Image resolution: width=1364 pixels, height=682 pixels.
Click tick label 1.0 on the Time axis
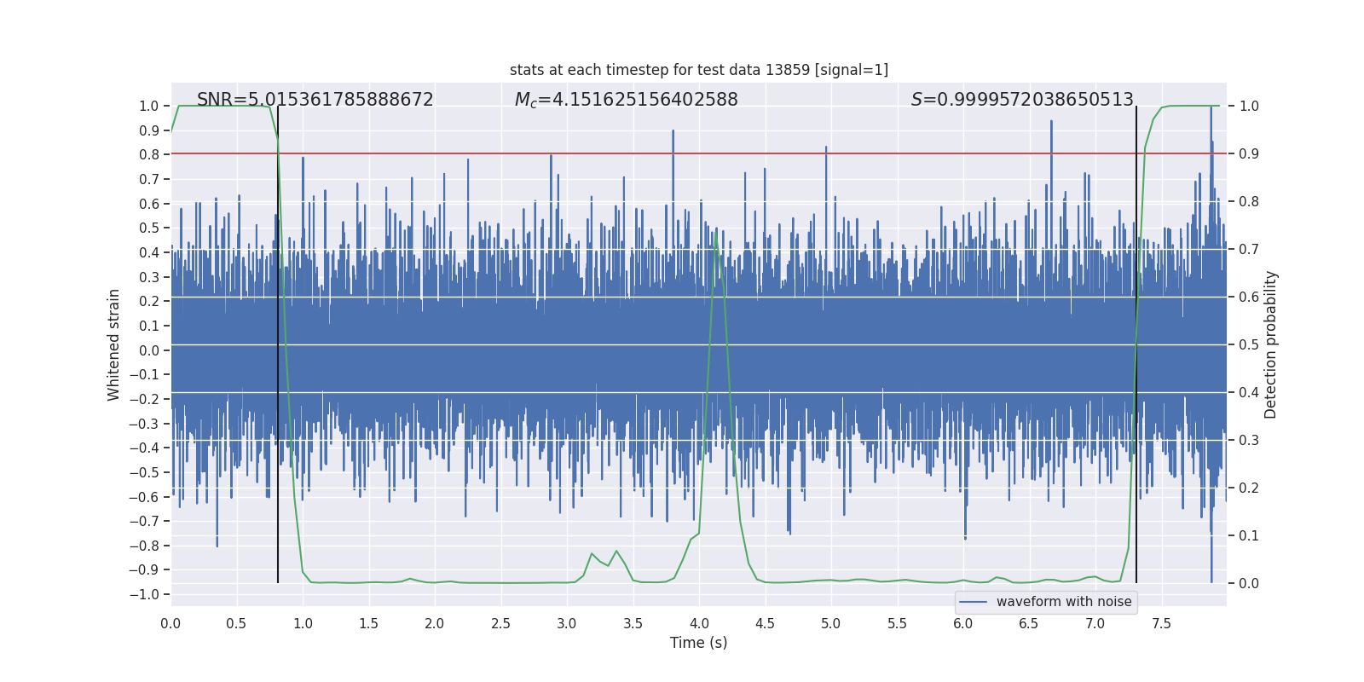[303, 624]
